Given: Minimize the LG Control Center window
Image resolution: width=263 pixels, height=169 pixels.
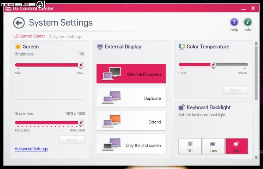Looking at the screenshot, I should (x=244, y=9).
